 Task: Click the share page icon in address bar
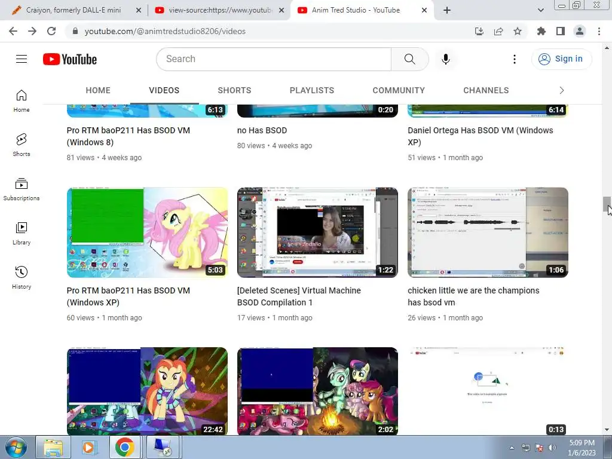[x=498, y=31]
